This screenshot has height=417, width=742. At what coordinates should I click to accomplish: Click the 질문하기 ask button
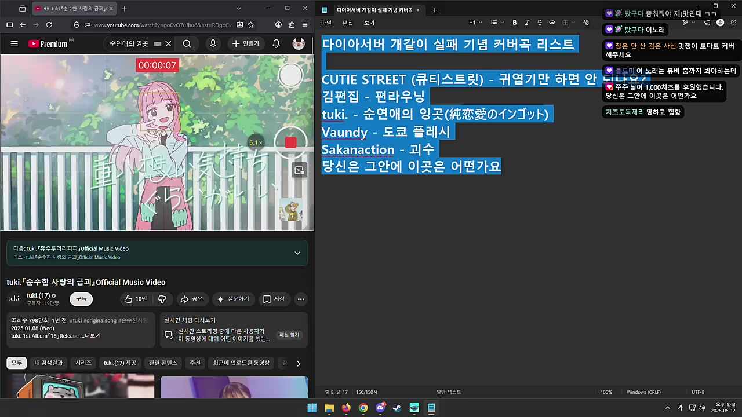coord(233,299)
